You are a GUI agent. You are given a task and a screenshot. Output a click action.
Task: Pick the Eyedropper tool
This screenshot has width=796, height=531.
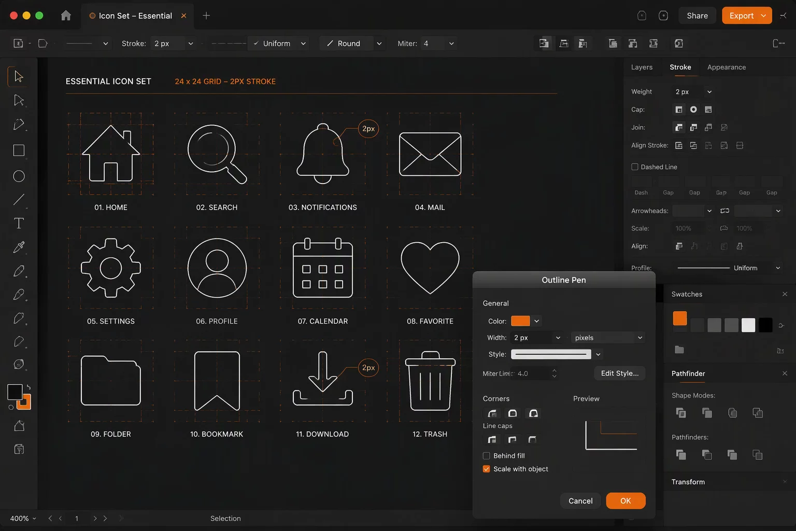click(19, 247)
